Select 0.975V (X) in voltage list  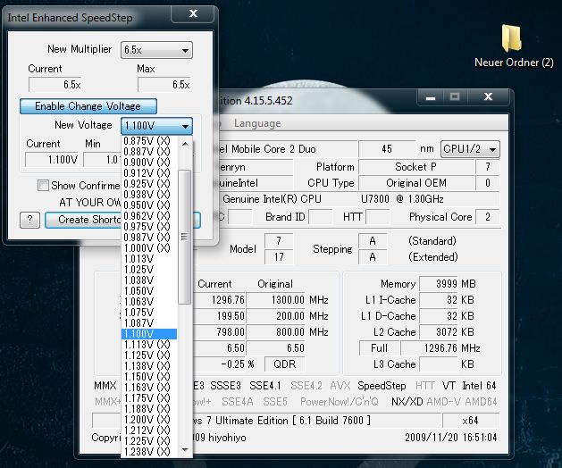[x=149, y=227]
